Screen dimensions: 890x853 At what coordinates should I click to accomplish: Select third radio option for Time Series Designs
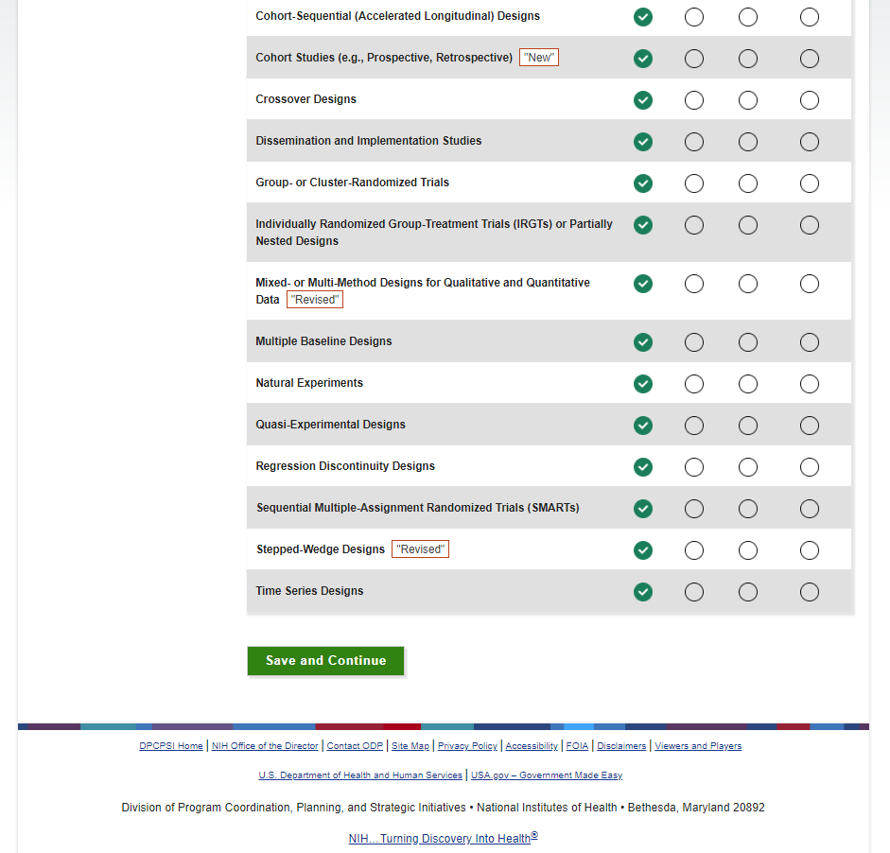pyautogui.click(x=748, y=592)
